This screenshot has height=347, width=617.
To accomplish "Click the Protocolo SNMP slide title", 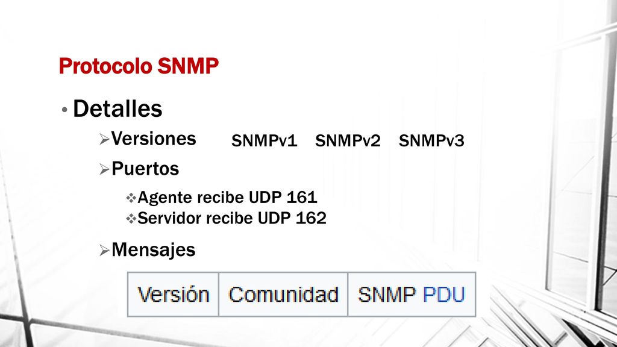I will [x=139, y=66].
